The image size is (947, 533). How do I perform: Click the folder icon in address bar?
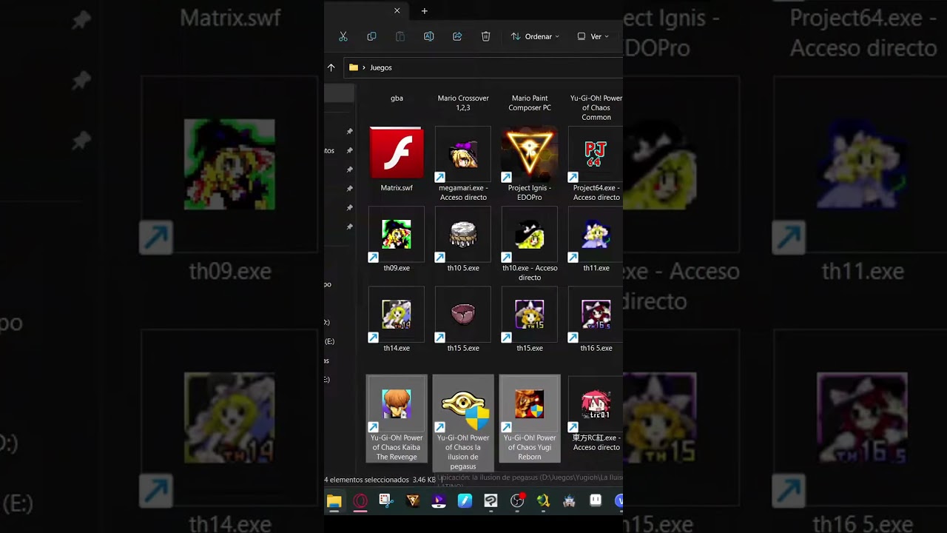click(x=354, y=67)
